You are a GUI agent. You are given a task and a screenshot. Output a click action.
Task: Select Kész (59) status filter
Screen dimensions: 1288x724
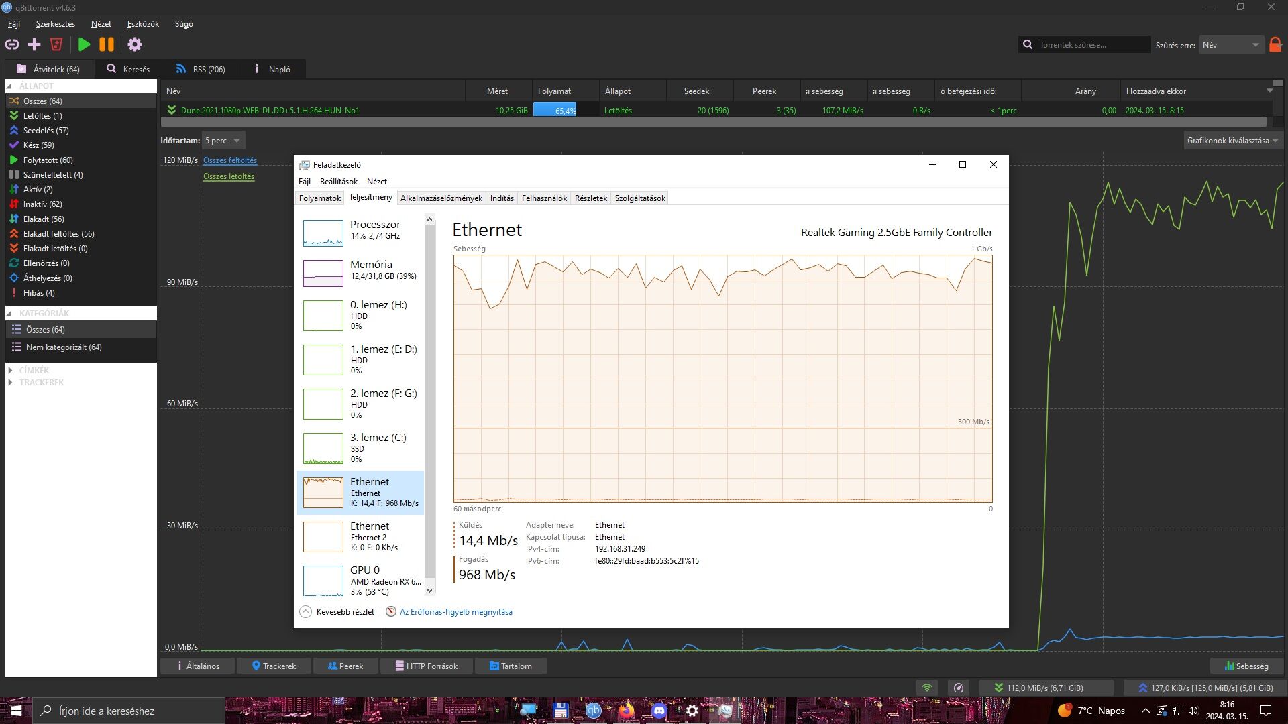(80, 145)
